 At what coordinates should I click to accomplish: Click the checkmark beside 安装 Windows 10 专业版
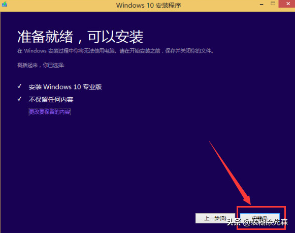pos(19,86)
